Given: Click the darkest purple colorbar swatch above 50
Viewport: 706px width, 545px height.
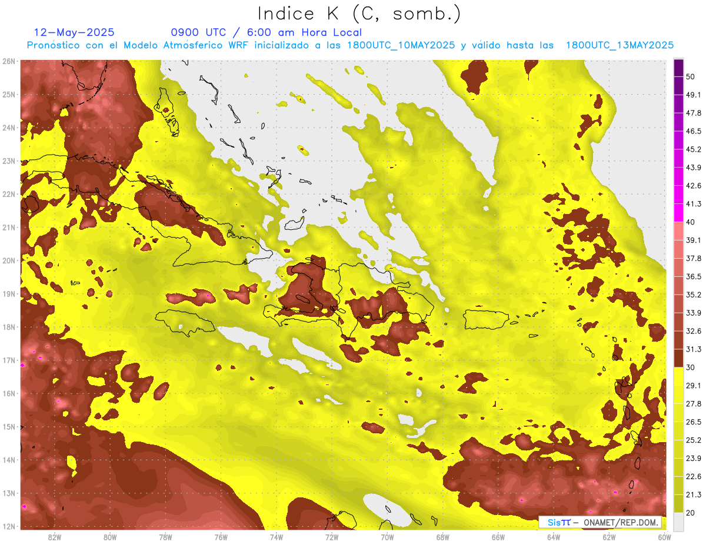Looking at the screenshot, I should (x=678, y=68).
